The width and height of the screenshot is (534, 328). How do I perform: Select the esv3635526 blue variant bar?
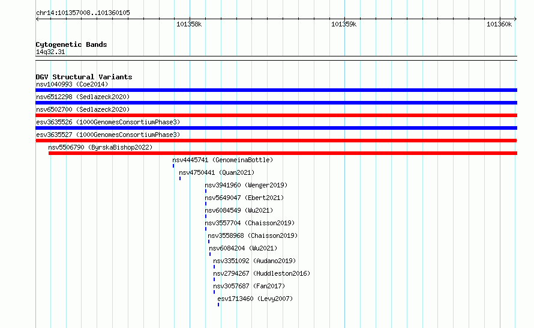[x=276, y=128]
